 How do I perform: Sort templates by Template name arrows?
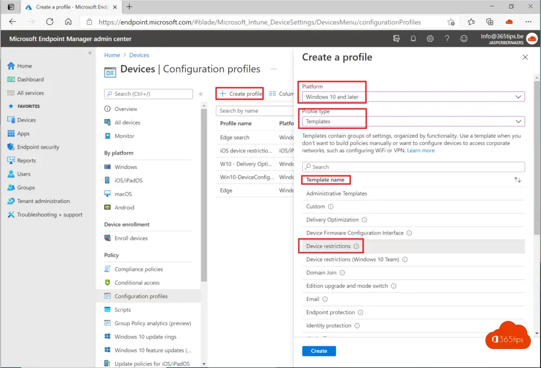pos(517,180)
